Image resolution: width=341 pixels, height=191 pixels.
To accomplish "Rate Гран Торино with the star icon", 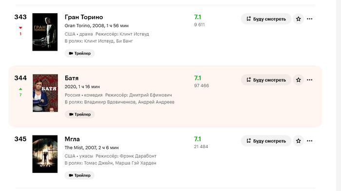I will click(298, 19).
